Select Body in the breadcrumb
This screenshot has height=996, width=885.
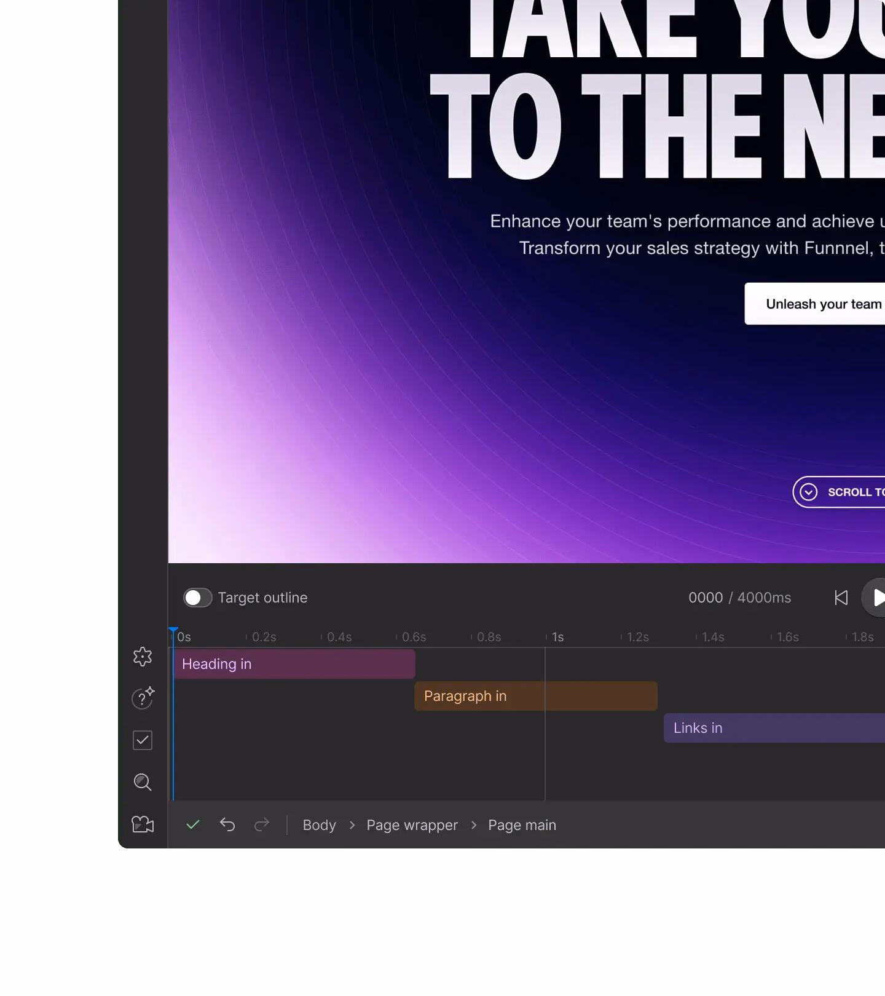point(319,825)
